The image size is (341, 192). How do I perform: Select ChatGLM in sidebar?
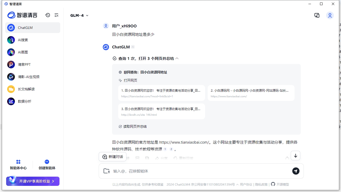tap(33, 28)
